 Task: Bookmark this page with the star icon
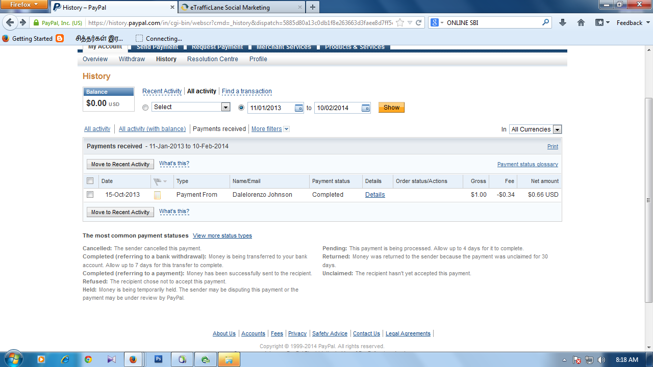click(x=400, y=22)
